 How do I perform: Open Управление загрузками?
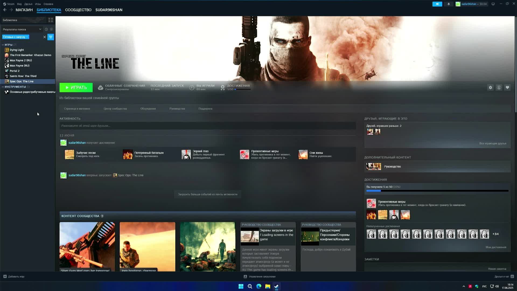tap(260, 276)
